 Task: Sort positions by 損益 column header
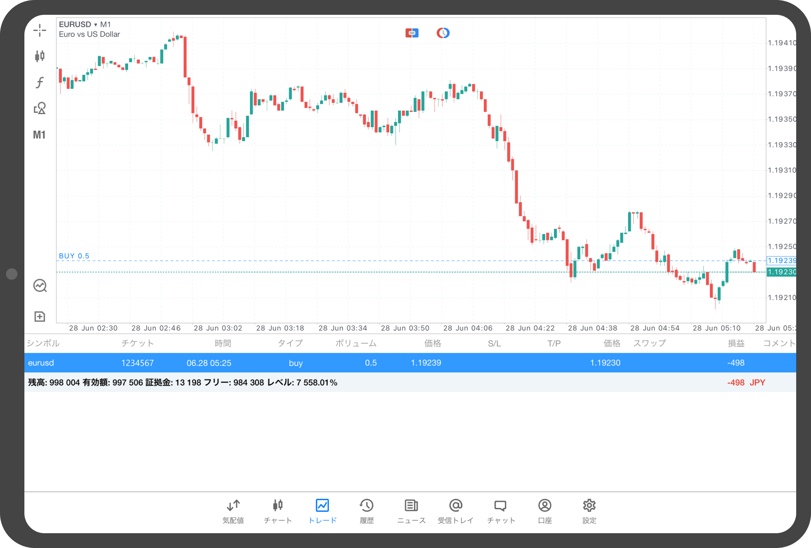pos(736,343)
